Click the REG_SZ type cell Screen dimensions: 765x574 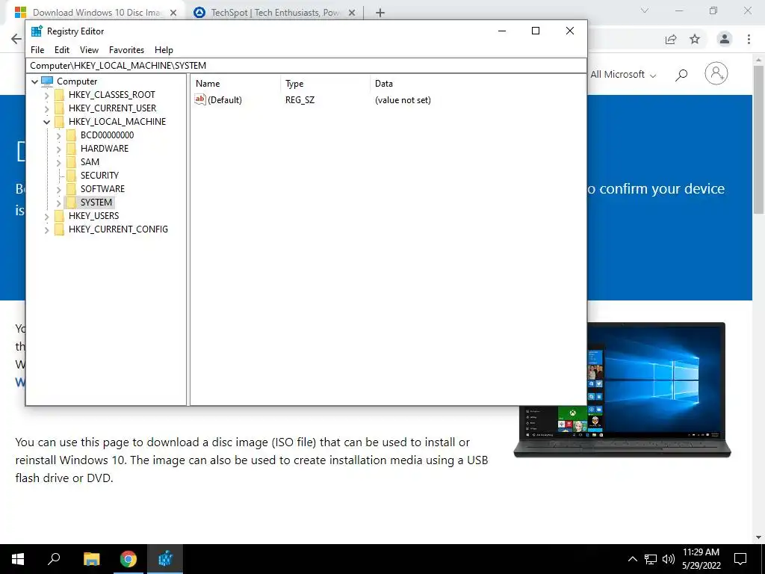tap(300, 100)
